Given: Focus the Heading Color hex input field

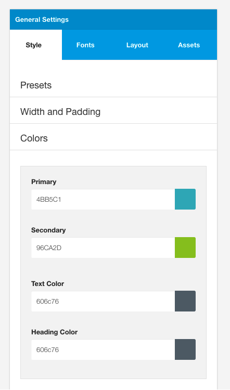Looking at the screenshot, I should point(103,350).
